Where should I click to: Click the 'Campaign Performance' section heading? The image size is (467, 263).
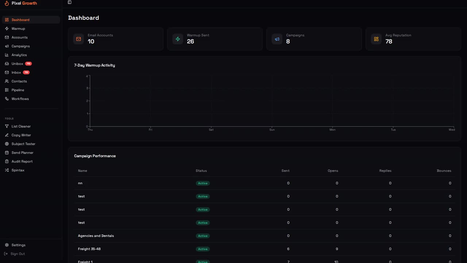pos(95,156)
